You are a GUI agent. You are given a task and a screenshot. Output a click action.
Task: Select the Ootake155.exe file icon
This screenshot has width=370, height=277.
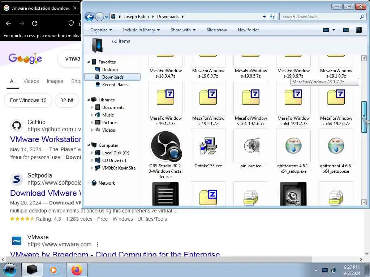208,146
